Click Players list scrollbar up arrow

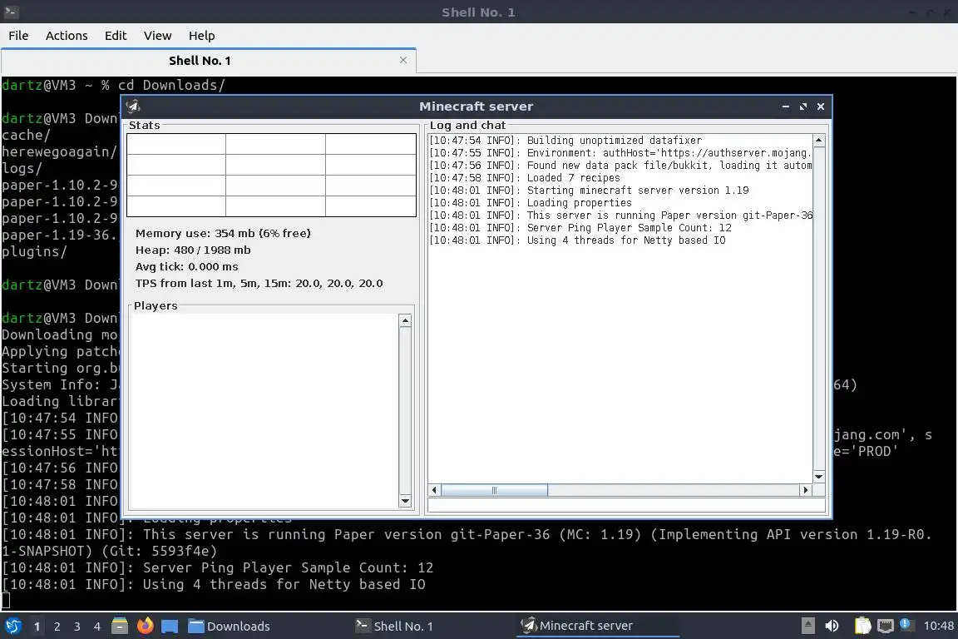pyautogui.click(x=405, y=321)
